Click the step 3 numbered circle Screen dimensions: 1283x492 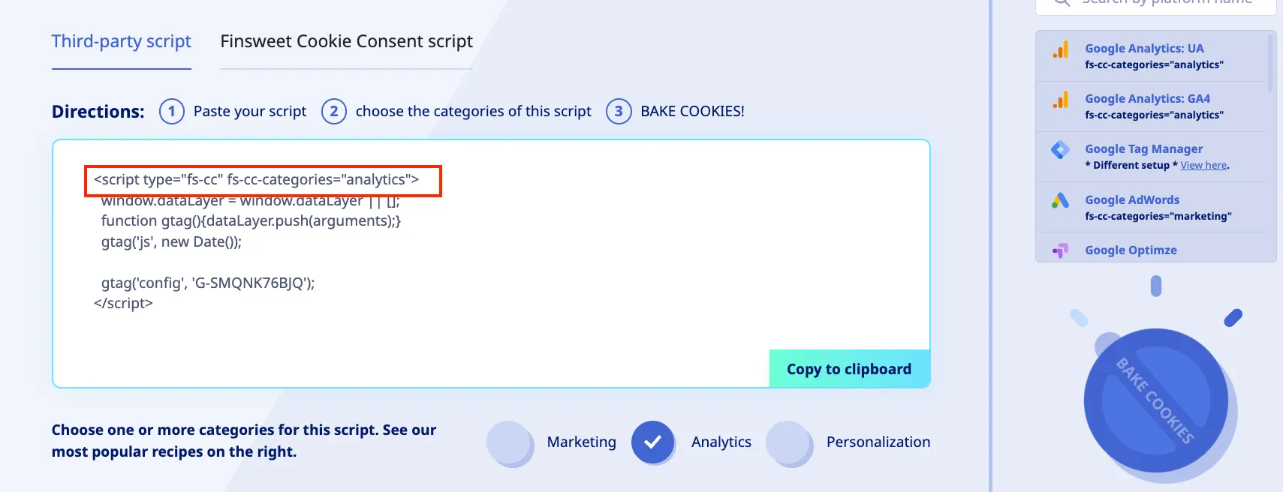point(619,111)
